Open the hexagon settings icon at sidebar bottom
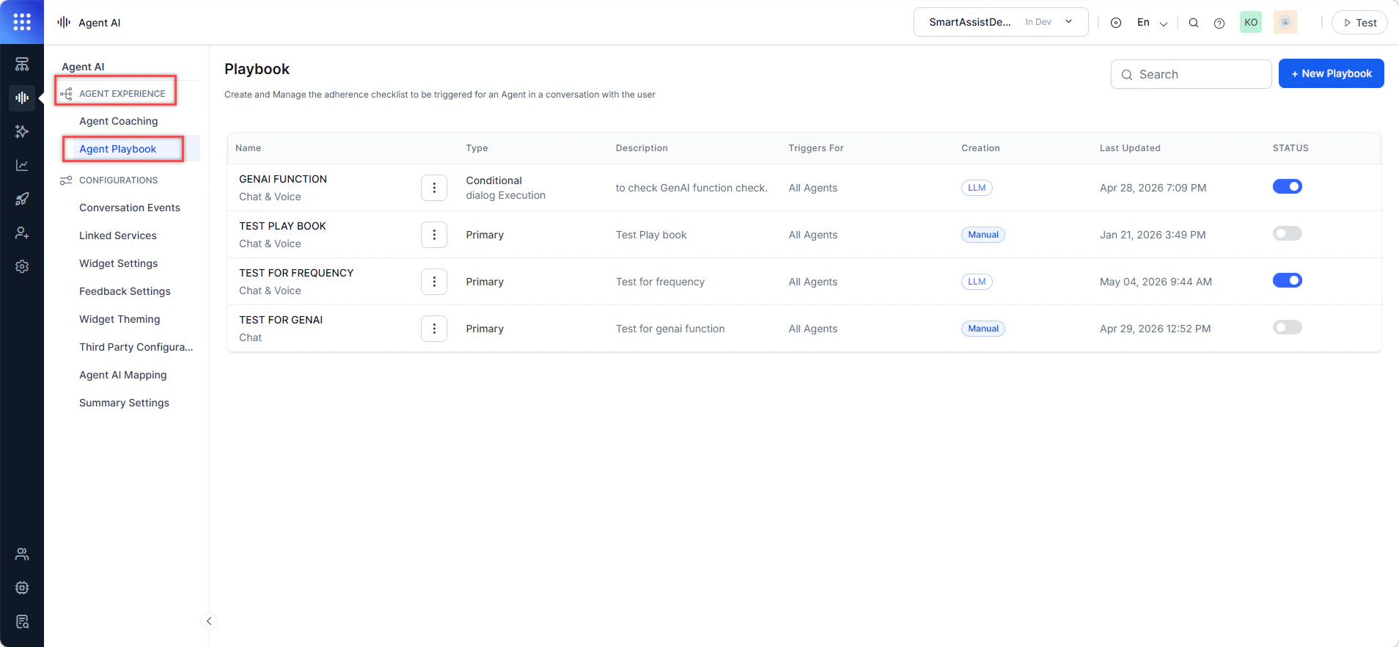 point(22,588)
